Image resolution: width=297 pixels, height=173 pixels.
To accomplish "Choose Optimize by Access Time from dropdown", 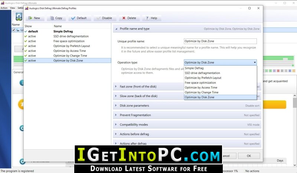I will point(220,87).
